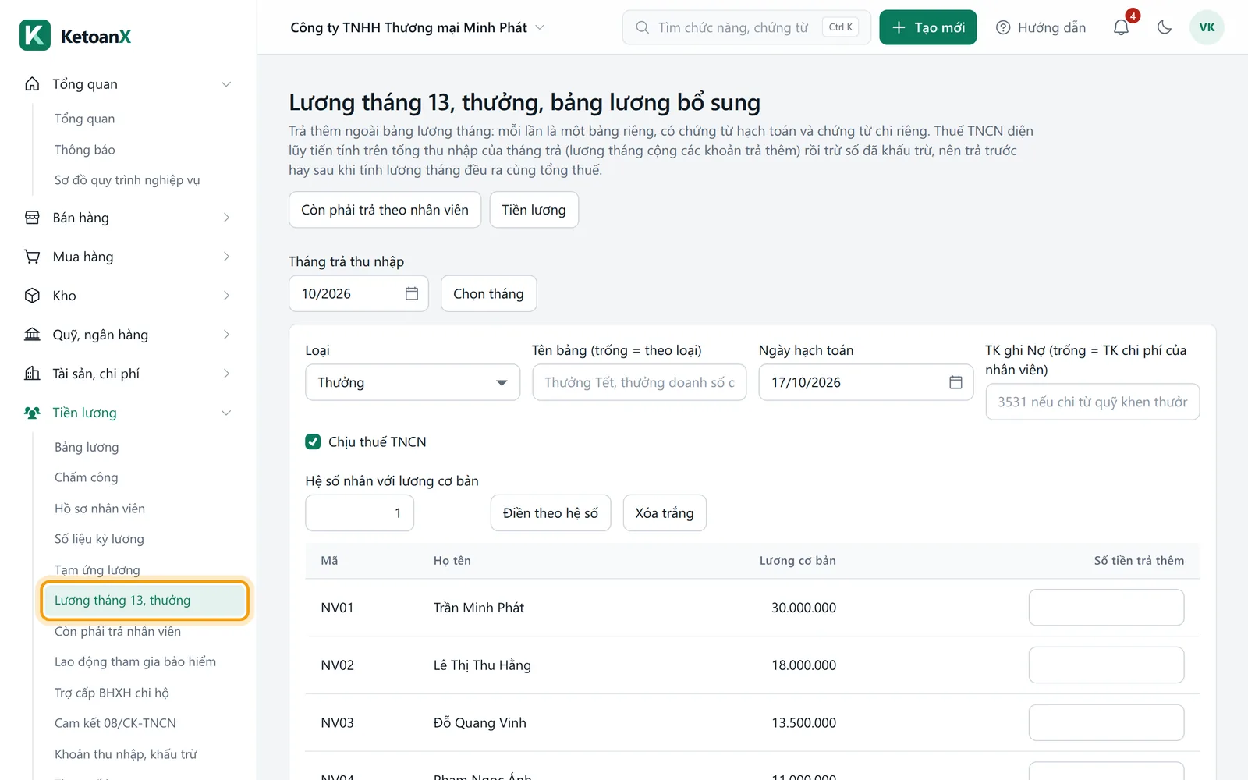Expand the Kho section chevron
The height and width of the screenshot is (780, 1248).
[226, 296]
